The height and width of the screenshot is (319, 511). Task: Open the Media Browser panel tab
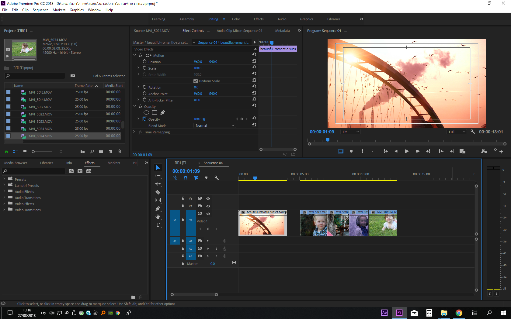pos(16,163)
